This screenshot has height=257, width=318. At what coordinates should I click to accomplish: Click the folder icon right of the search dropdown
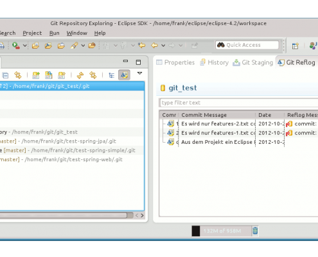92,46
